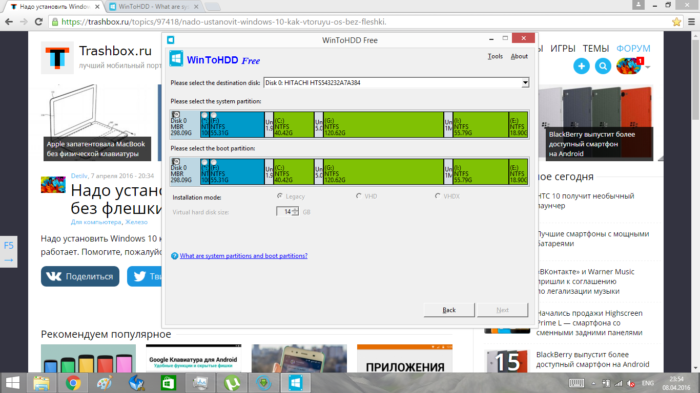700x393 pixels.
Task: Click the blue question mark help icon
Action: tap(175, 256)
